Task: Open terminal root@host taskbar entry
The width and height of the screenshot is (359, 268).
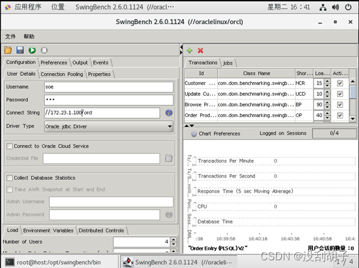Action: [60, 262]
